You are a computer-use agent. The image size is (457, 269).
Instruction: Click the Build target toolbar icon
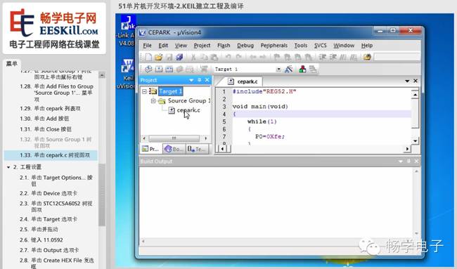pyautogui.click(x=159, y=69)
